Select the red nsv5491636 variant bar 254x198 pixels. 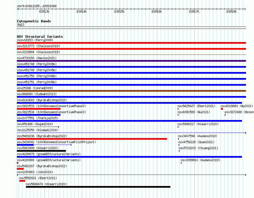pos(92,139)
